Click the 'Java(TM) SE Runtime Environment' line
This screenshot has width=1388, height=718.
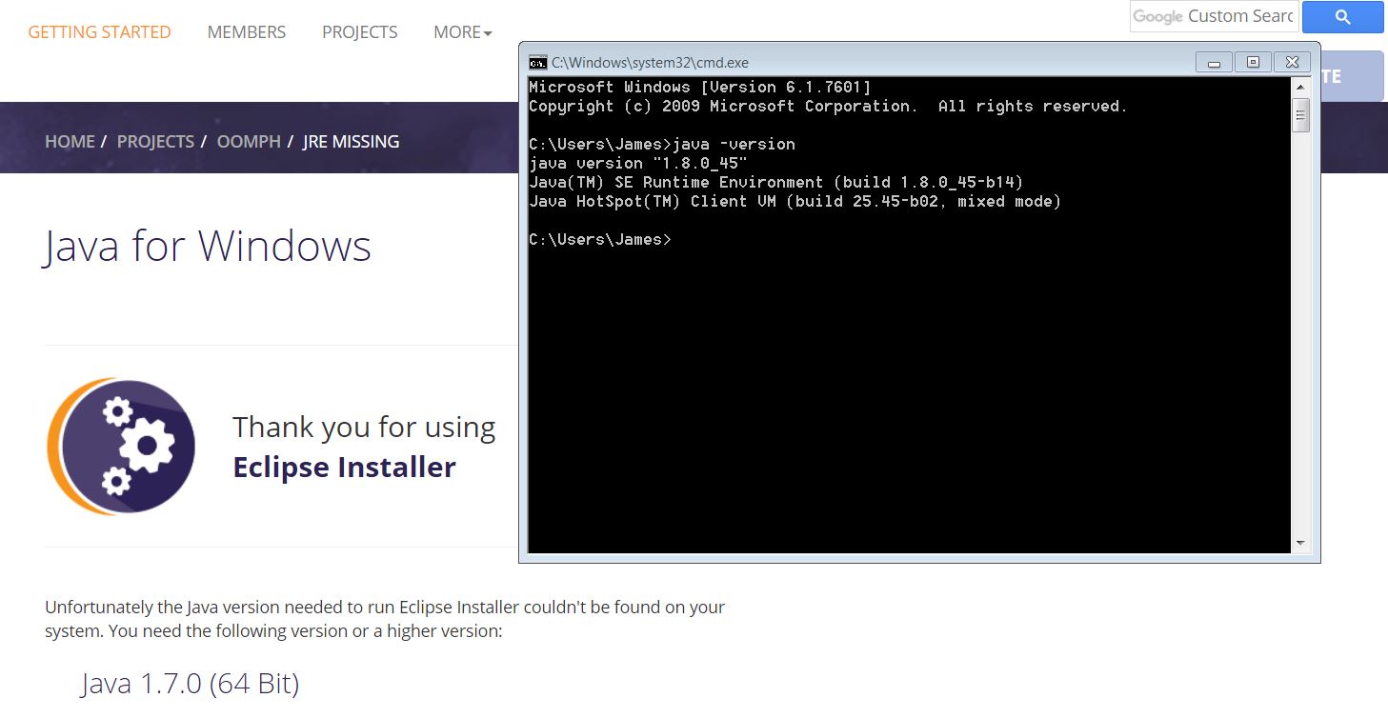(776, 183)
